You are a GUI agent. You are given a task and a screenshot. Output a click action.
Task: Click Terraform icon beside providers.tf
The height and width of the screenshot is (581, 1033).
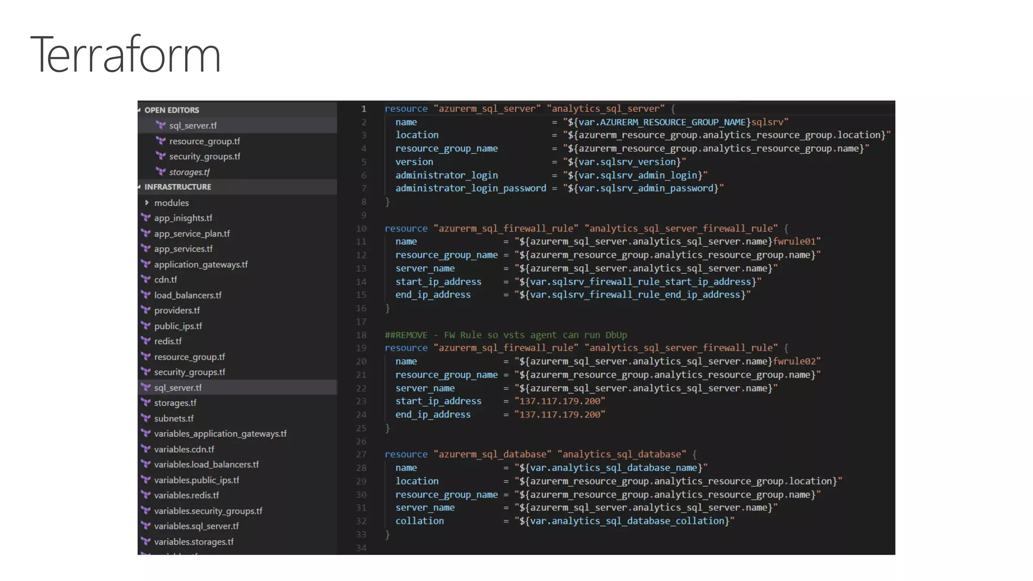coord(146,310)
